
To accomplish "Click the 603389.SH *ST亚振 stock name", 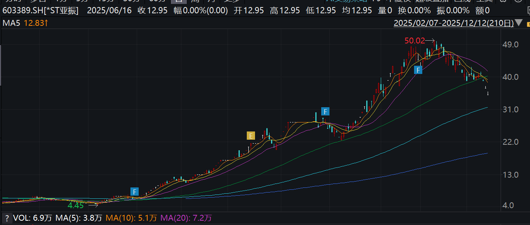I will point(40,11).
